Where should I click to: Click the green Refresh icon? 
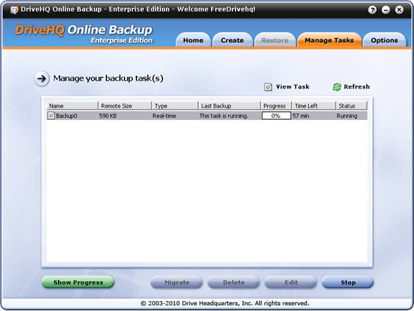coord(337,87)
